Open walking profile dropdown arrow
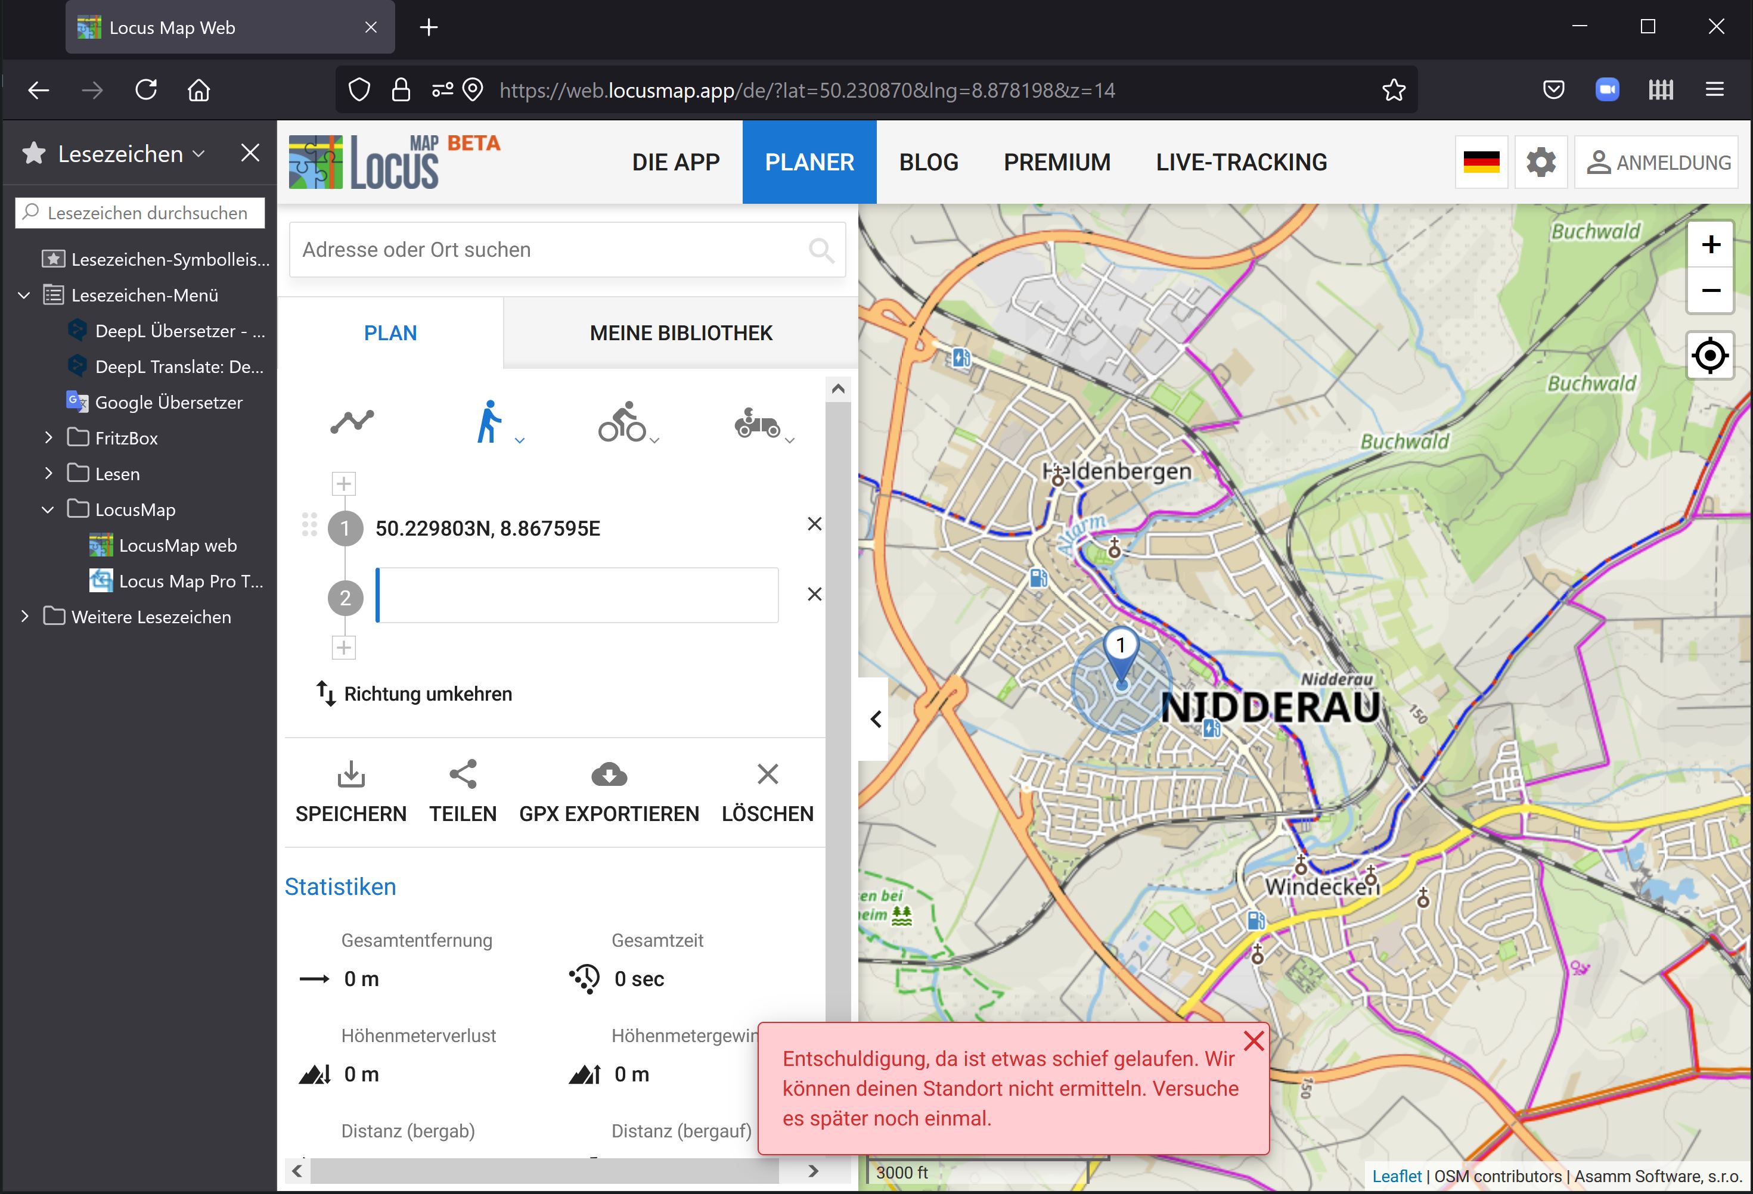 pos(520,440)
